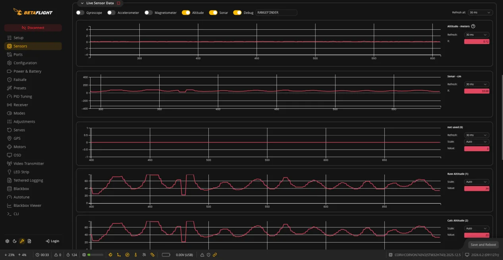503x260 pixels.
Task: Click the Save and Reboot button
Action: 483,245
